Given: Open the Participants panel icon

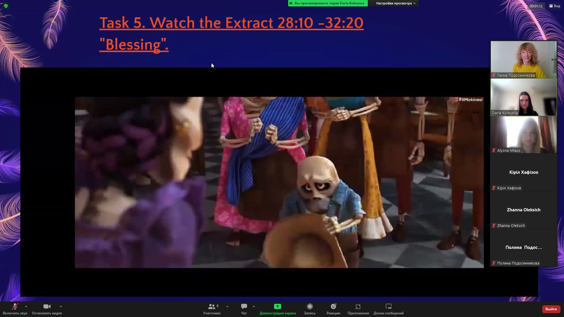Looking at the screenshot, I should 211,307.
